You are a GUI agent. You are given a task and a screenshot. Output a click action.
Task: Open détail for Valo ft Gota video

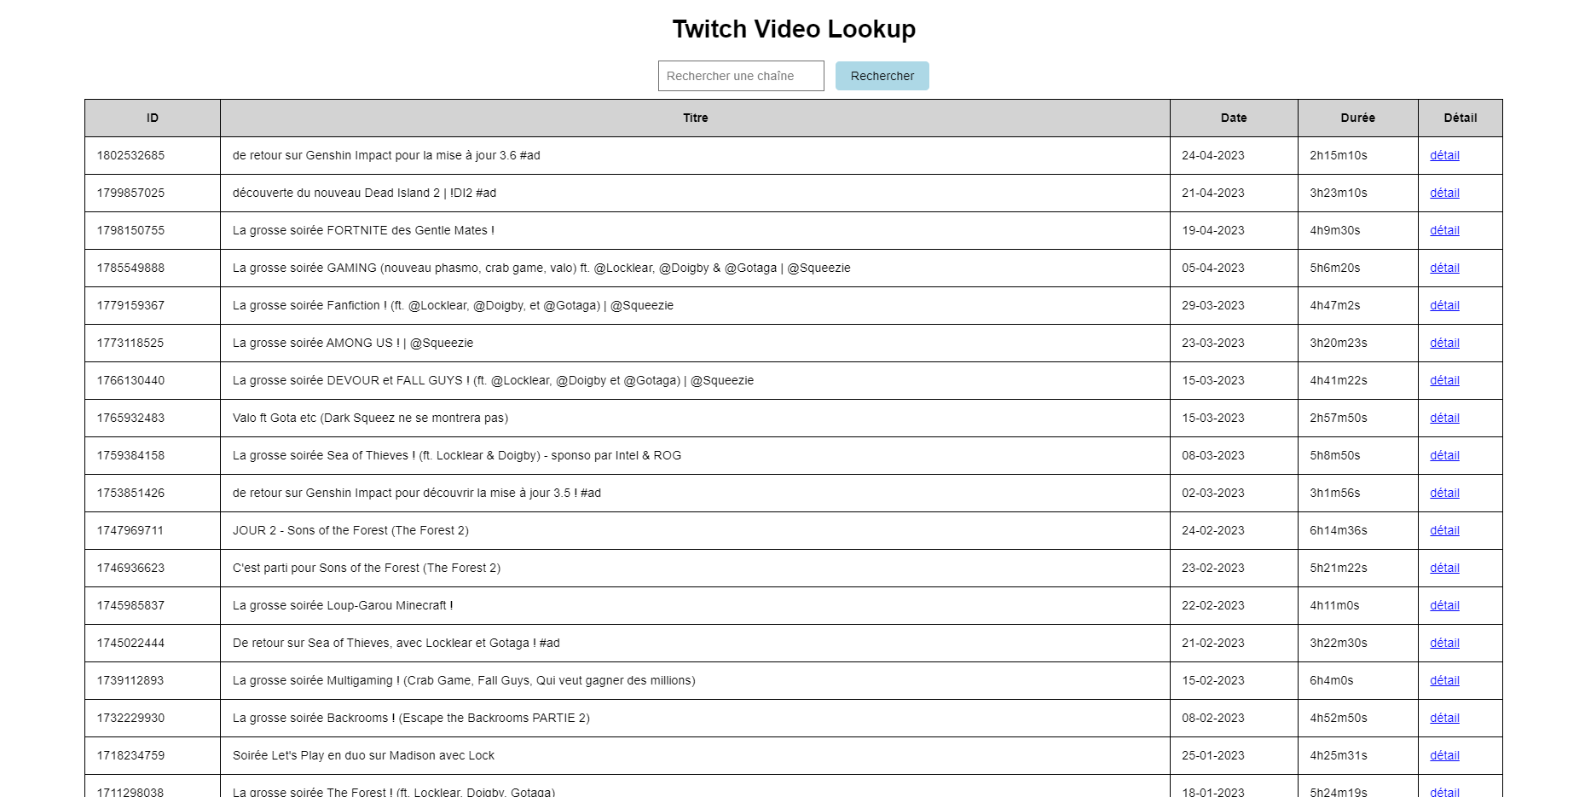(1444, 418)
